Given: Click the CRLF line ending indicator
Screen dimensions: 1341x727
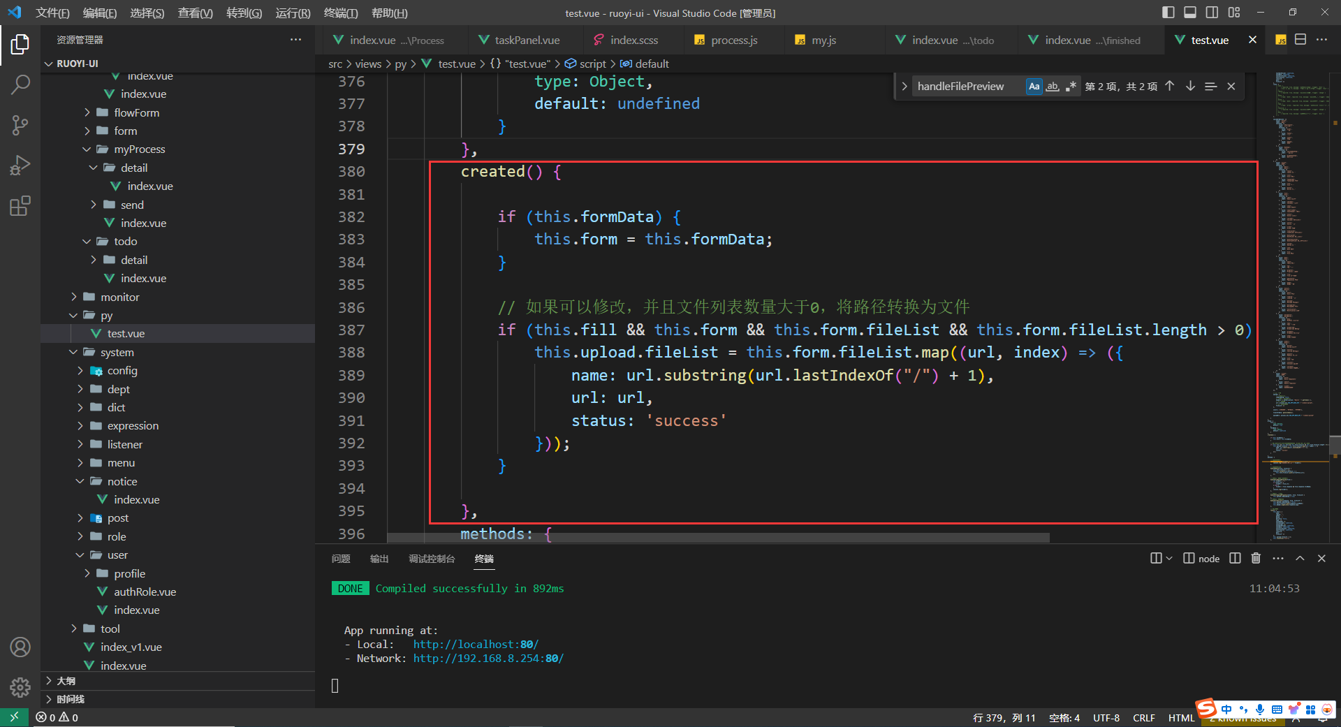Looking at the screenshot, I should (1144, 718).
